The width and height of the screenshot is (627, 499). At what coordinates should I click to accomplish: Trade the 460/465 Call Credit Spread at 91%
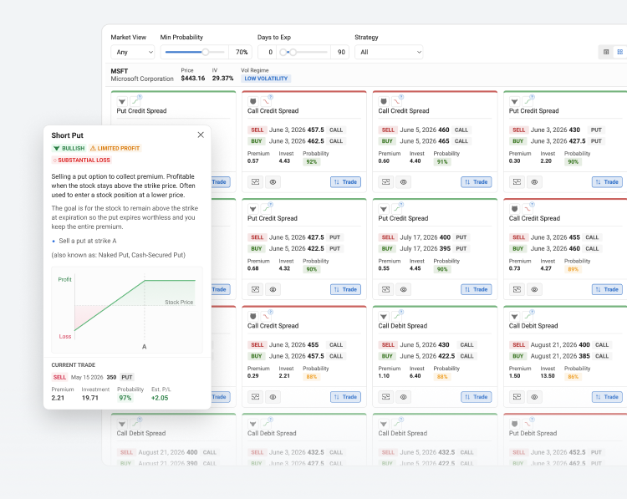pos(477,182)
